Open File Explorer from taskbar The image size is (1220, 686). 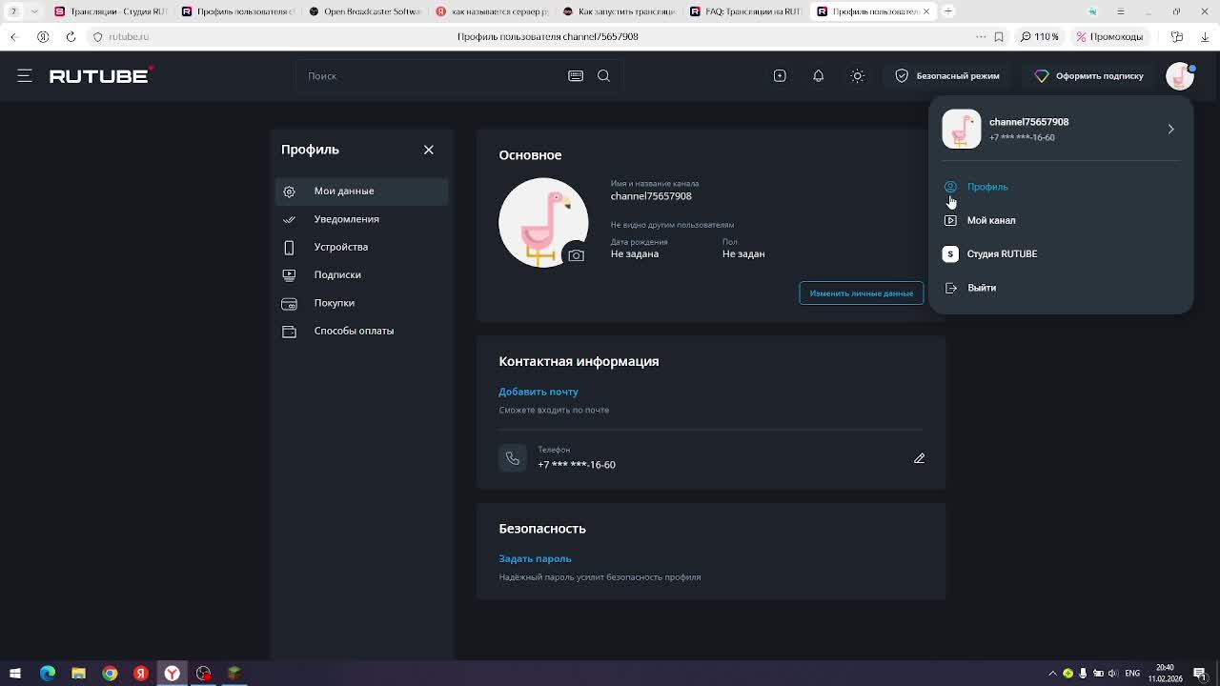78,674
